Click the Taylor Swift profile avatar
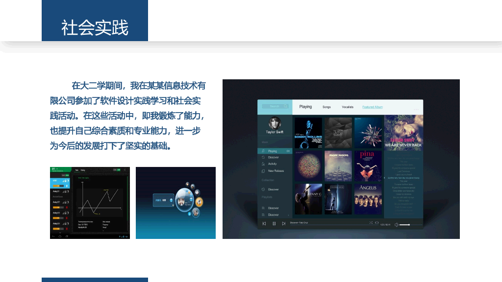This screenshot has height=282, width=502. coord(275,123)
